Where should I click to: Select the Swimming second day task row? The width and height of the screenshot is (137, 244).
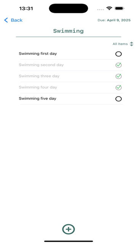[x=71, y=65]
